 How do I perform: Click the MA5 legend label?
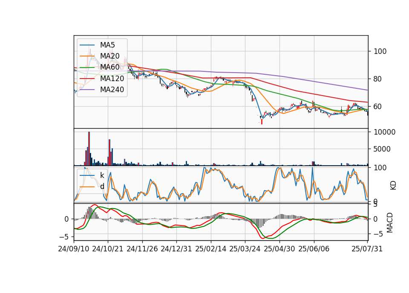[x=107, y=45]
